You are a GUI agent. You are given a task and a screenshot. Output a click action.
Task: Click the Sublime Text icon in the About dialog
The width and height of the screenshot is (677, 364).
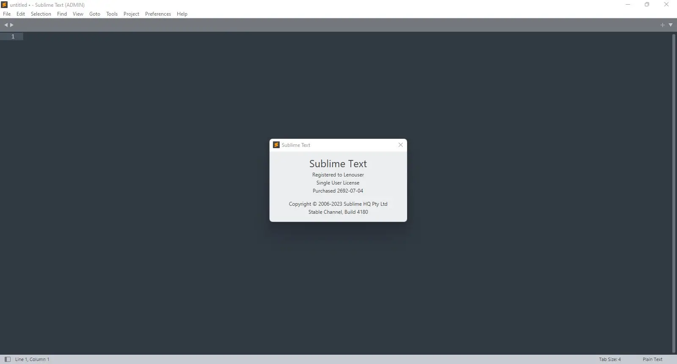pyautogui.click(x=276, y=145)
